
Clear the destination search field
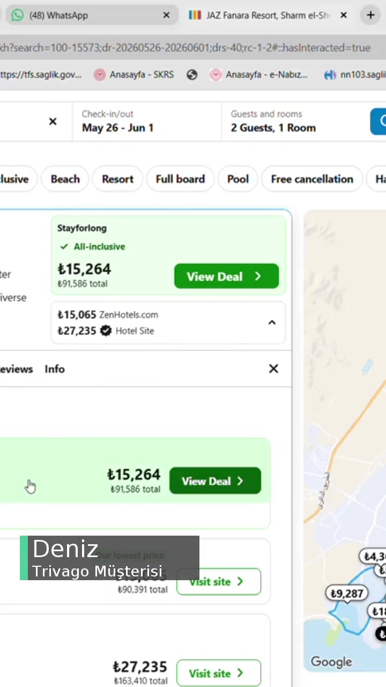pyautogui.click(x=53, y=121)
